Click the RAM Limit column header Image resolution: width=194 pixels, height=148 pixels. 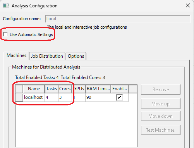(x=98, y=89)
